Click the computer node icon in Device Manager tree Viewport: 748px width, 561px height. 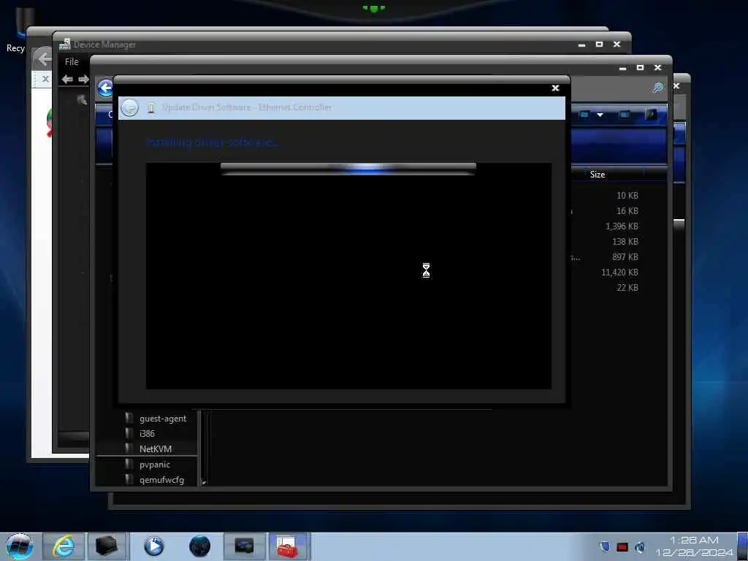82,99
